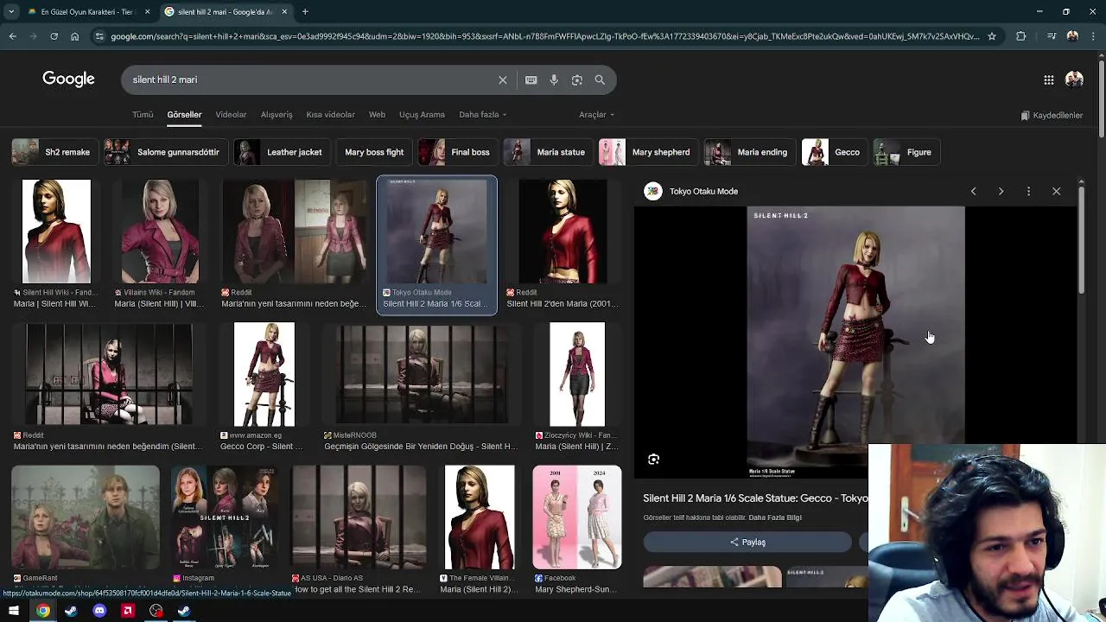This screenshot has width=1106, height=622.
Task: Open the preview panel three-dot menu
Action: tap(1028, 191)
